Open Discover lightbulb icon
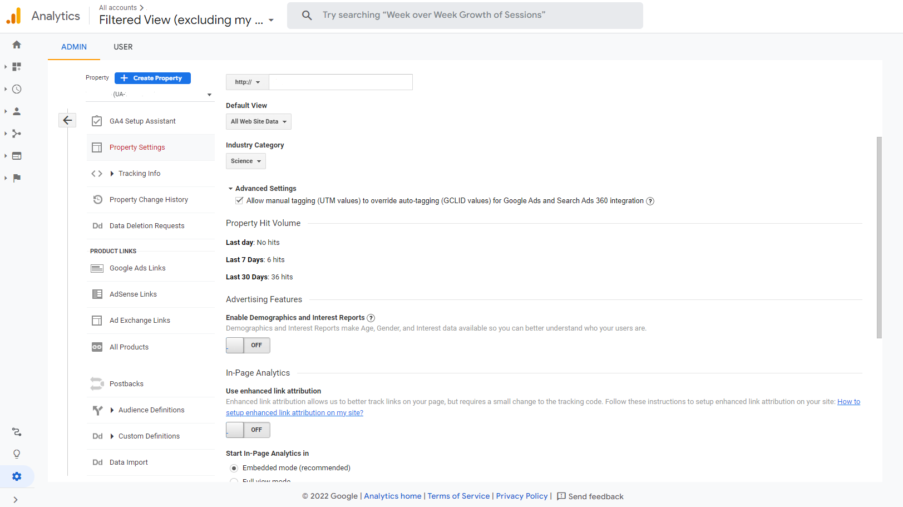 point(17,454)
